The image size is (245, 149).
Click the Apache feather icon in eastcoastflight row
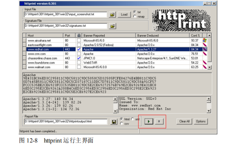click(205, 45)
